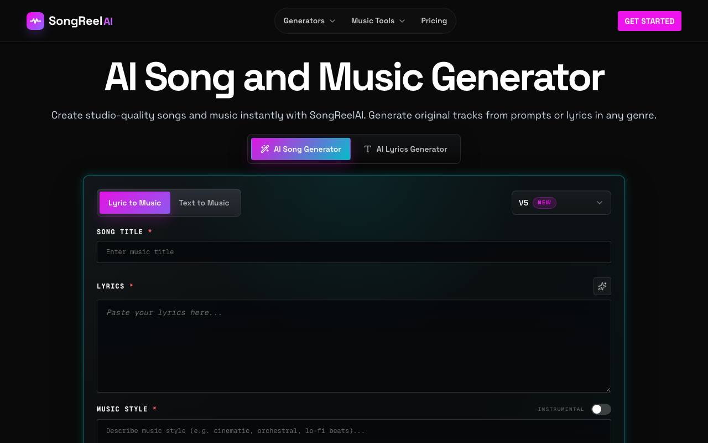This screenshot has height=443, width=708.
Task: Click the NEW badge on the version selector
Action: click(x=544, y=203)
